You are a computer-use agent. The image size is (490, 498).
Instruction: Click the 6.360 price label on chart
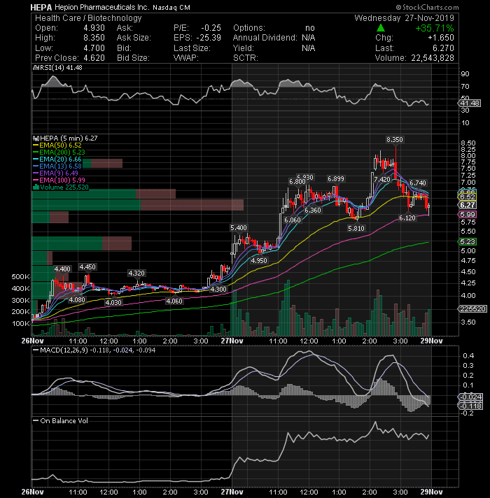click(313, 211)
